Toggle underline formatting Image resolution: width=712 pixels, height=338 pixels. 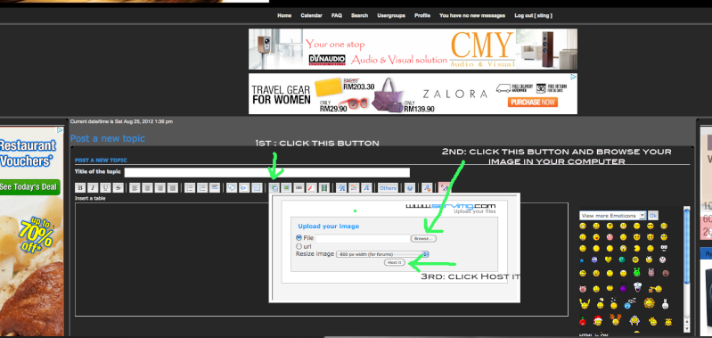click(105, 187)
